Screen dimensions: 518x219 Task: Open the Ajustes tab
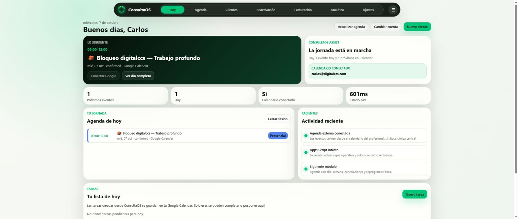[x=368, y=10]
